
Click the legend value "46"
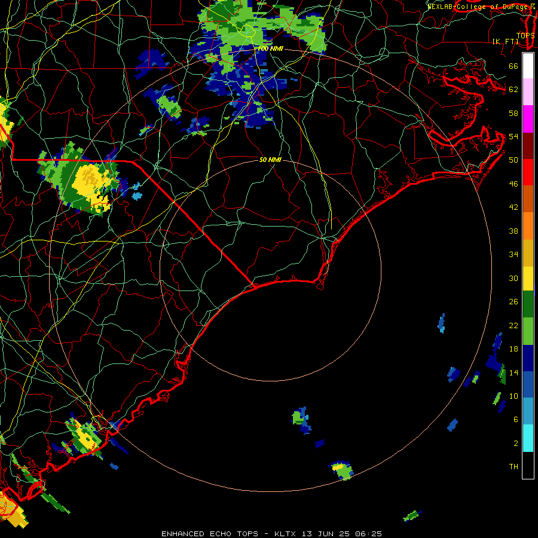[x=513, y=184]
